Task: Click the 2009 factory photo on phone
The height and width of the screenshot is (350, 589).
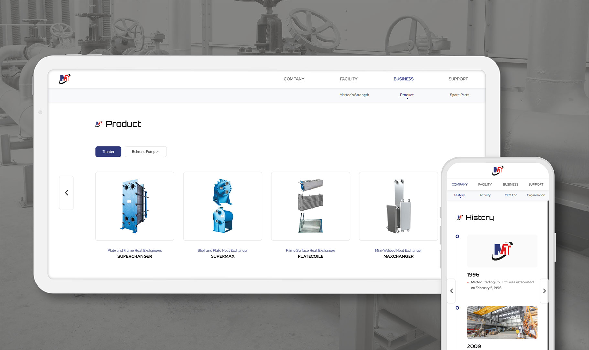Action: pyautogui.click(x=502, y=322)
